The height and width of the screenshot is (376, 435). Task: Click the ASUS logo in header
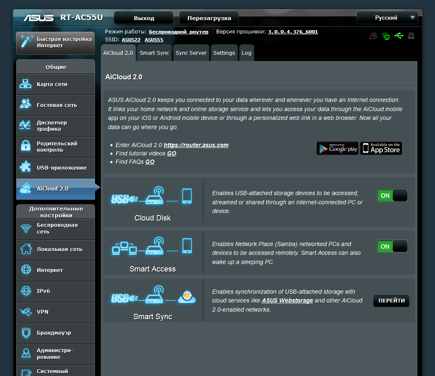click(38, 18)
